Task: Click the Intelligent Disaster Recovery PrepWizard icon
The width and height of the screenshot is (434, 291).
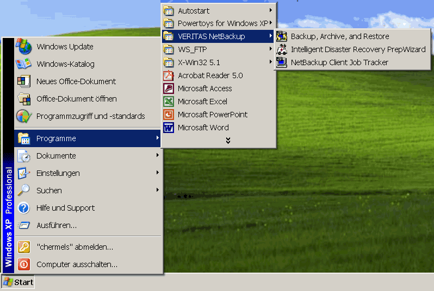Action: coord(282,49)
